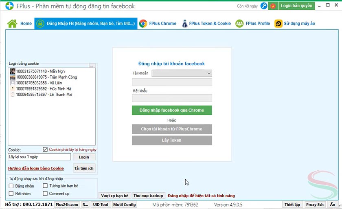
Task: Click the FPlus Chrome browser icon
Action: click(143, 23)
